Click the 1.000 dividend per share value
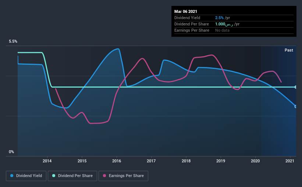The image size is (302, 187). tap(224, 24)
